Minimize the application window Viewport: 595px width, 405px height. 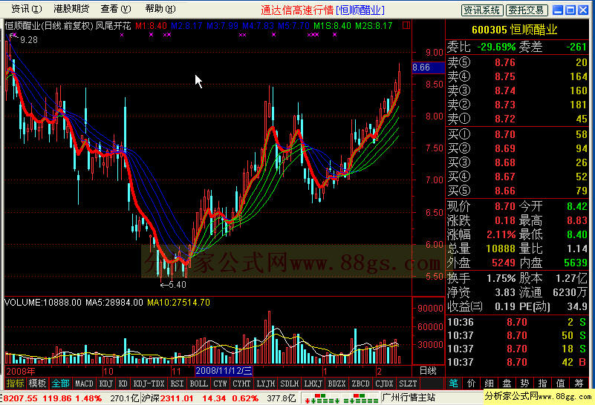558,10
